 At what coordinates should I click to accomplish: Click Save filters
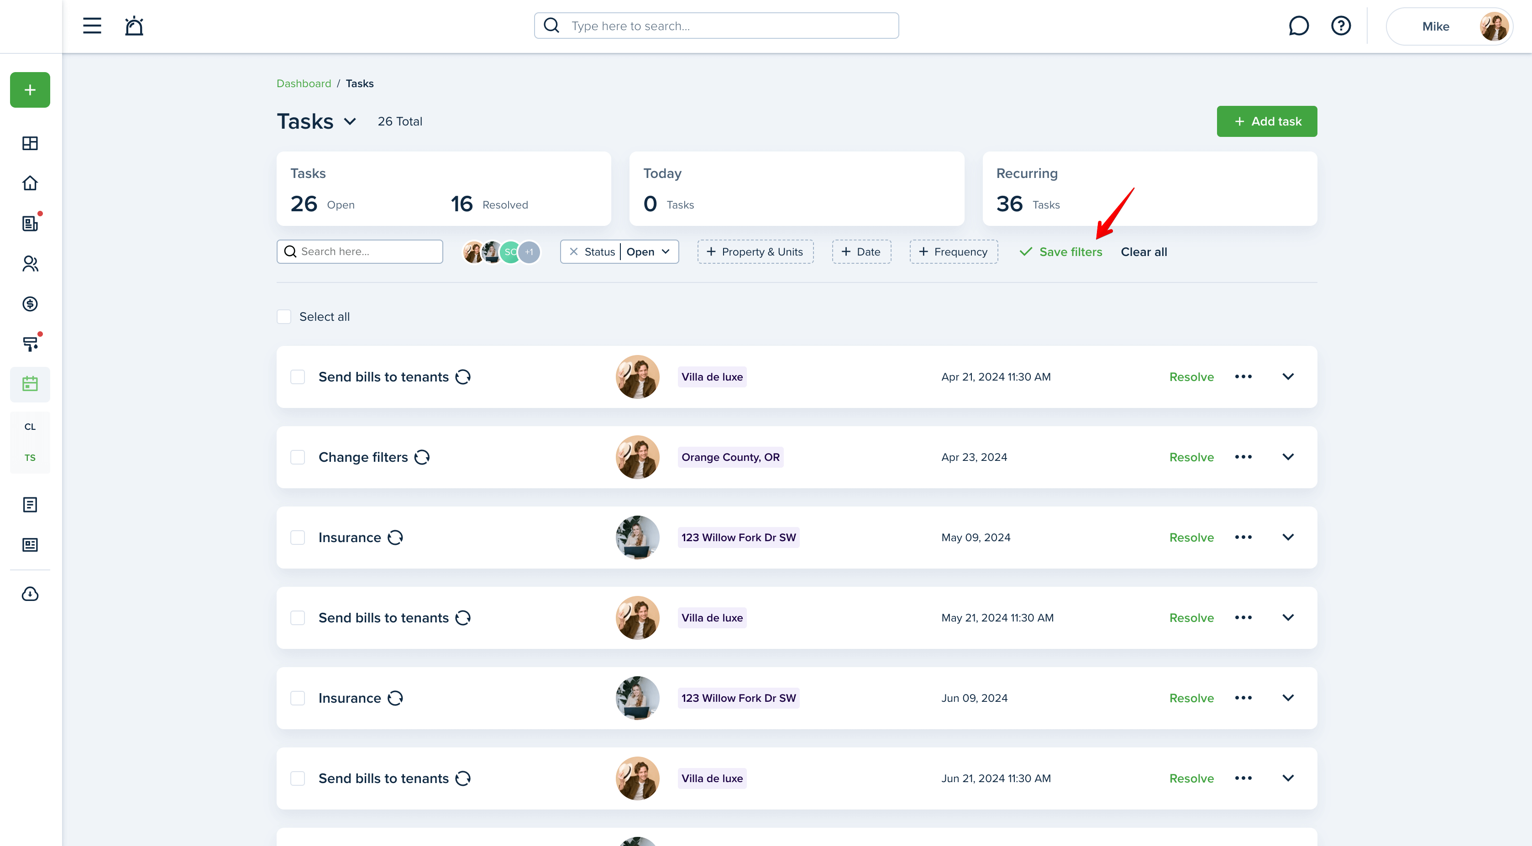pos(1060,251)
